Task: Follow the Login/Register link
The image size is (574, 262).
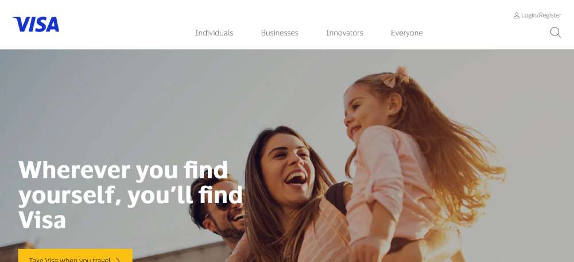Action: click(x=541, y=15)
